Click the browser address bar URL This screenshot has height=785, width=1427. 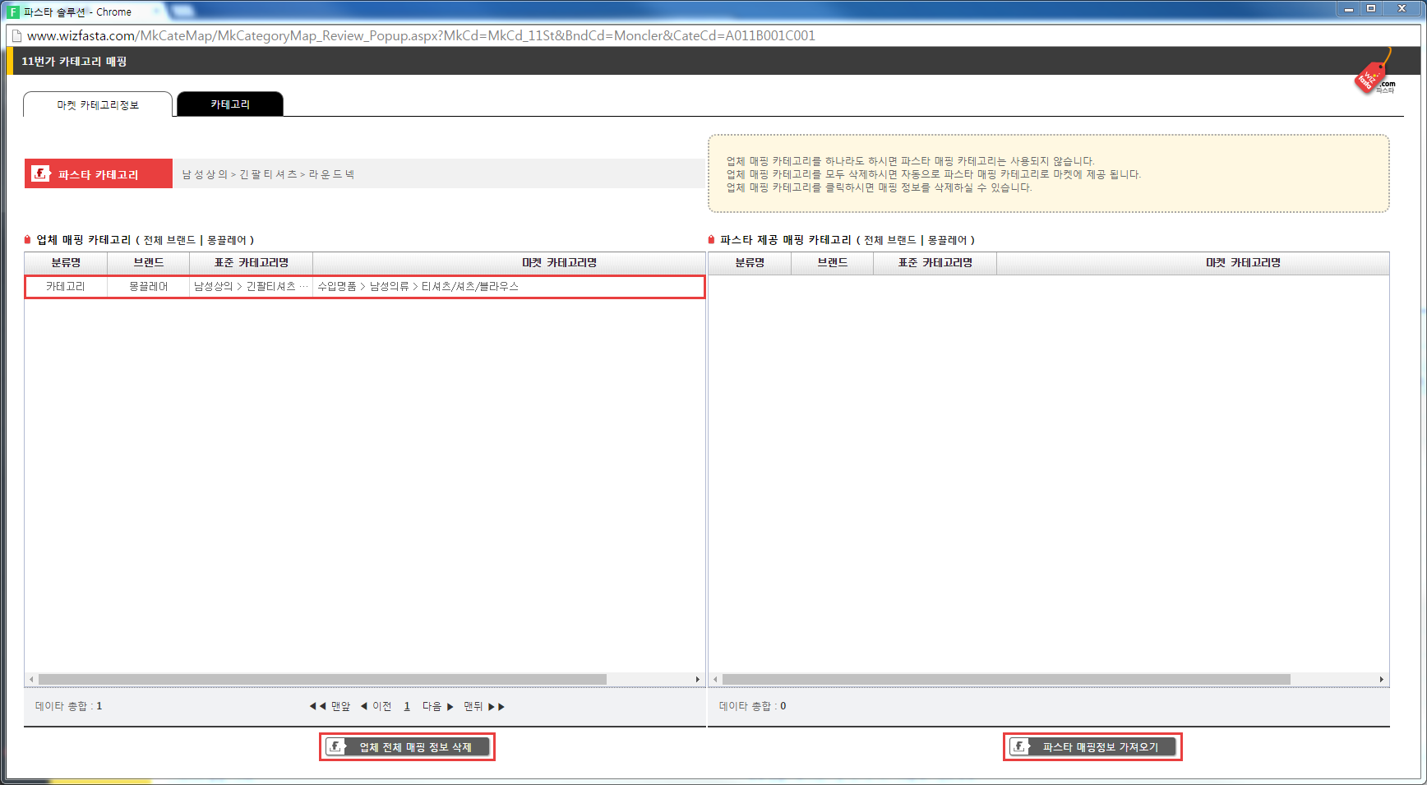click(421, 36)
